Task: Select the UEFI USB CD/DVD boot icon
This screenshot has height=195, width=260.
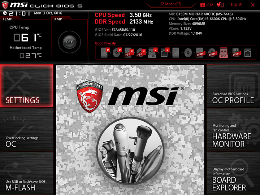Action: pos(141,53)
